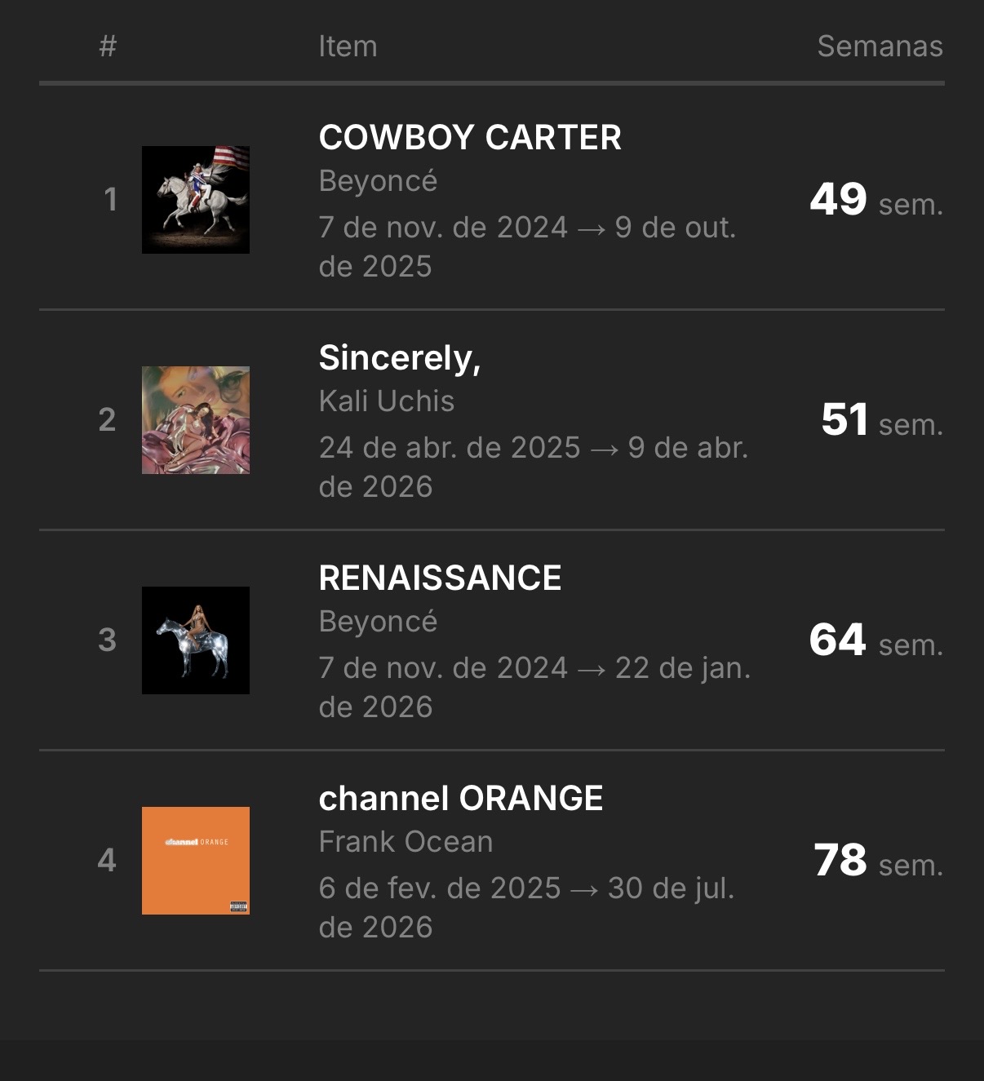Click the channel ORANGE title
The image size is (984, 1081).
pos(461,798)
